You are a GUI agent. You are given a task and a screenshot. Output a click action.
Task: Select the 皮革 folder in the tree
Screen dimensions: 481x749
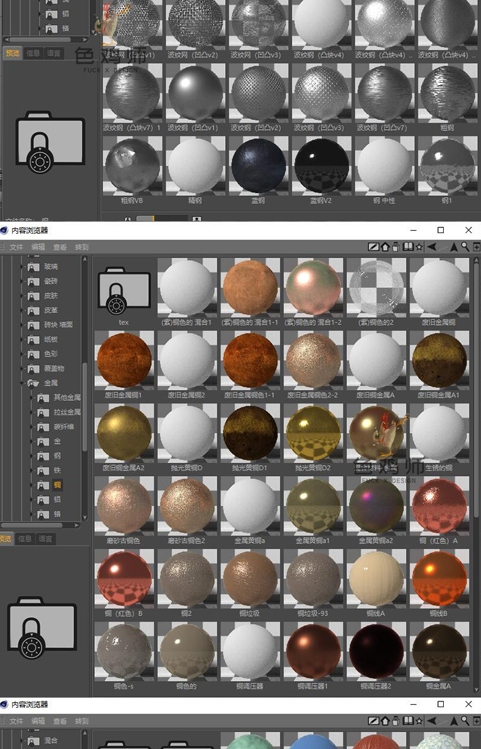pos(51,310)
